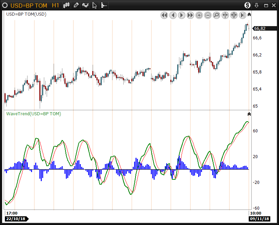The height and width of the screenshot is (225, 279).
Task: Zoom out using the minus button
Action: (208, 15)
